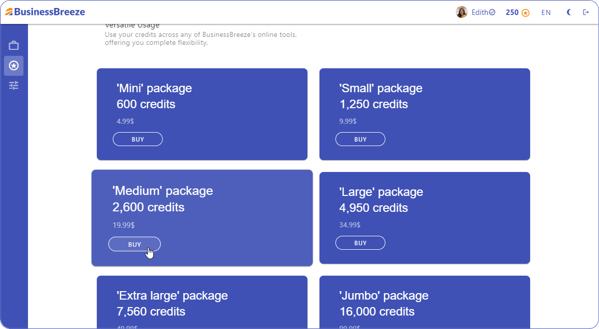Click the Edith username link
This screenshot has height=329, width=599.
pos(480,11)
